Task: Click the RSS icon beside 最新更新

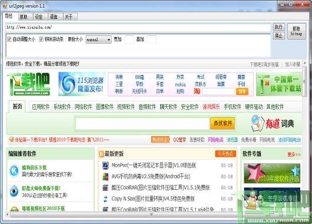Action: [101, 154]
